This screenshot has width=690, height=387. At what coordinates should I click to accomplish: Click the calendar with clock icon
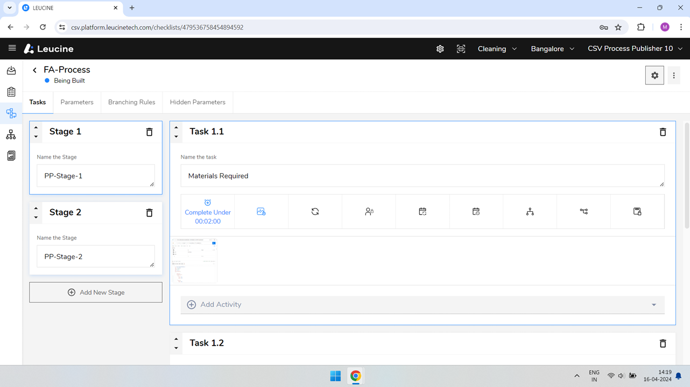[476, 212]
